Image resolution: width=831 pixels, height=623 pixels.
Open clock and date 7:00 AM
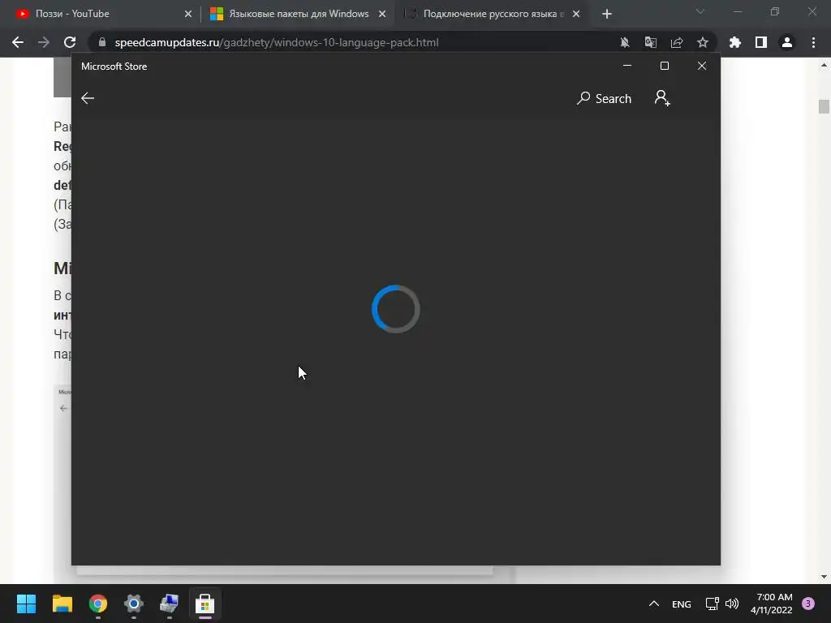click(x=772, y=604)
